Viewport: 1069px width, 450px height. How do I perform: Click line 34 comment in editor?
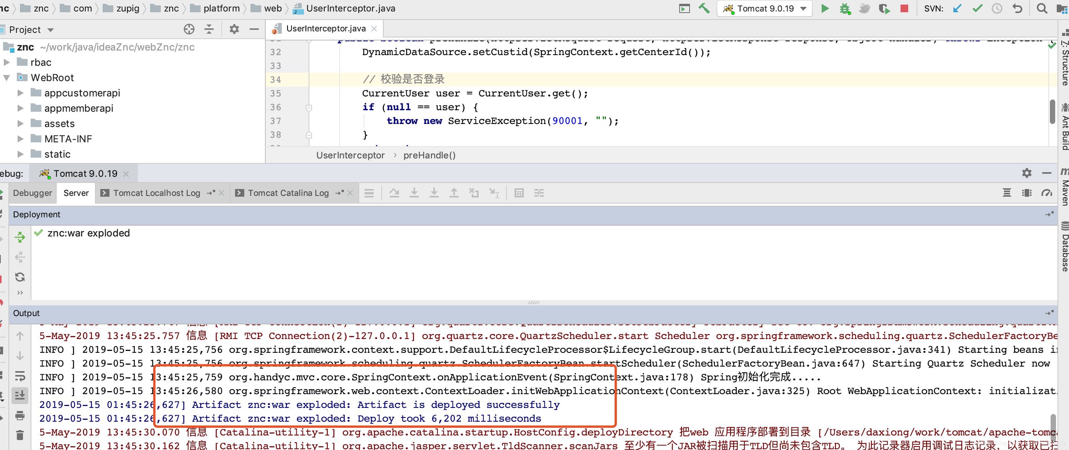[404, 79]
